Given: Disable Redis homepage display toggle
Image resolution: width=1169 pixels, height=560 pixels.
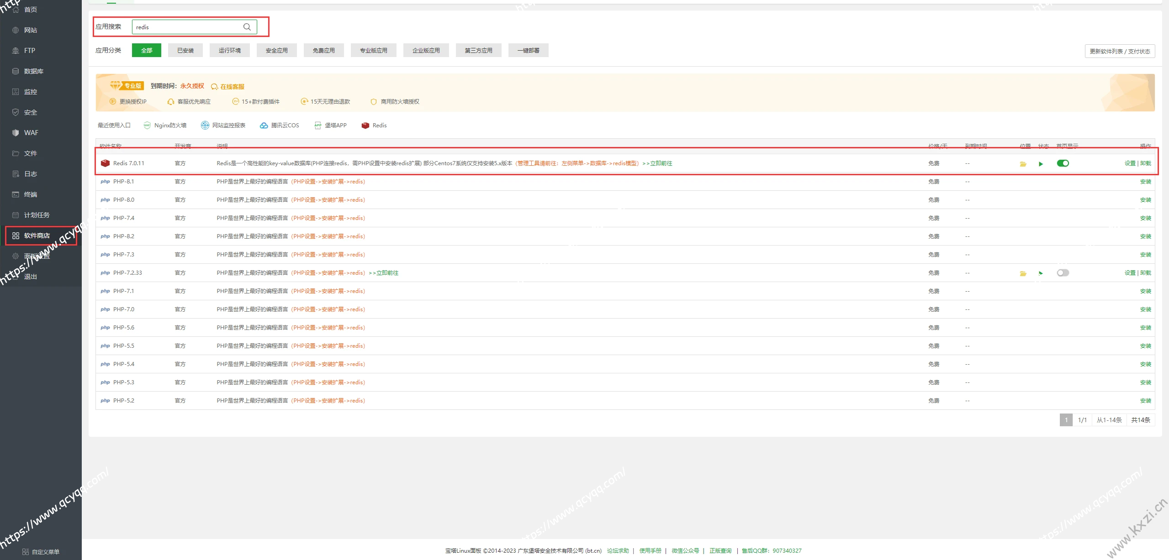Looking at the screenshot, I should (1063, 163).
